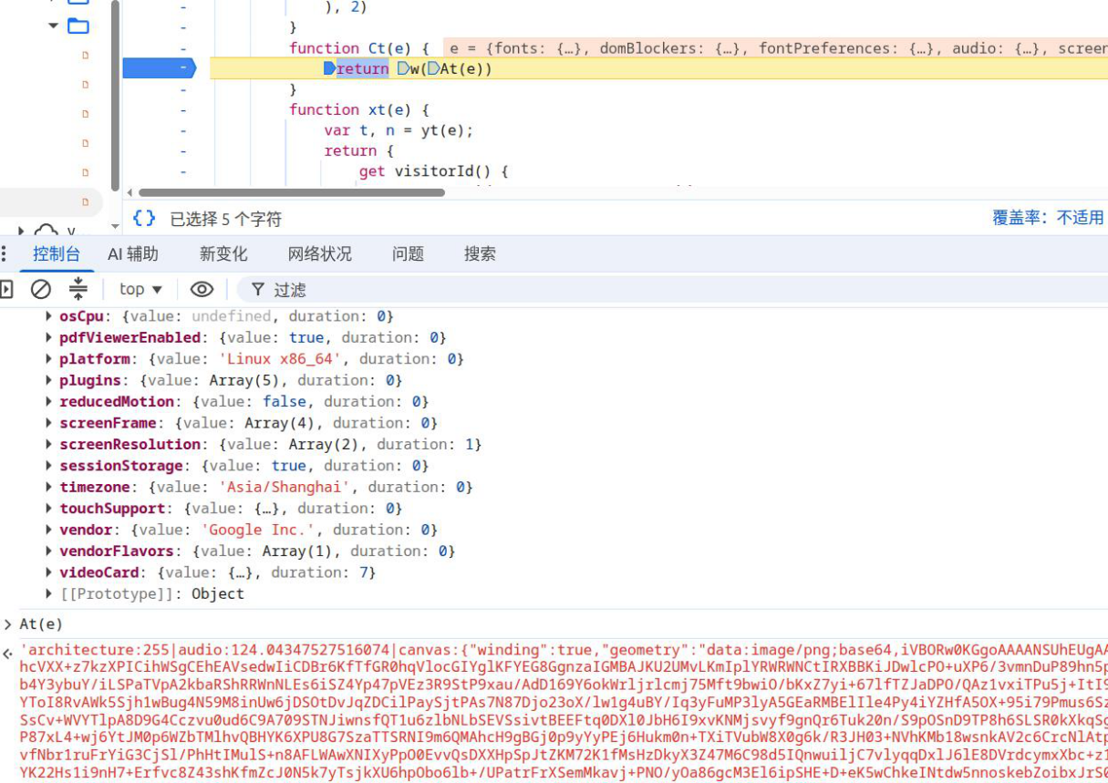The width and height of the screenshot is (1108, 783).
Task: Click the preserve-log download icon
Action: (78, 289)
